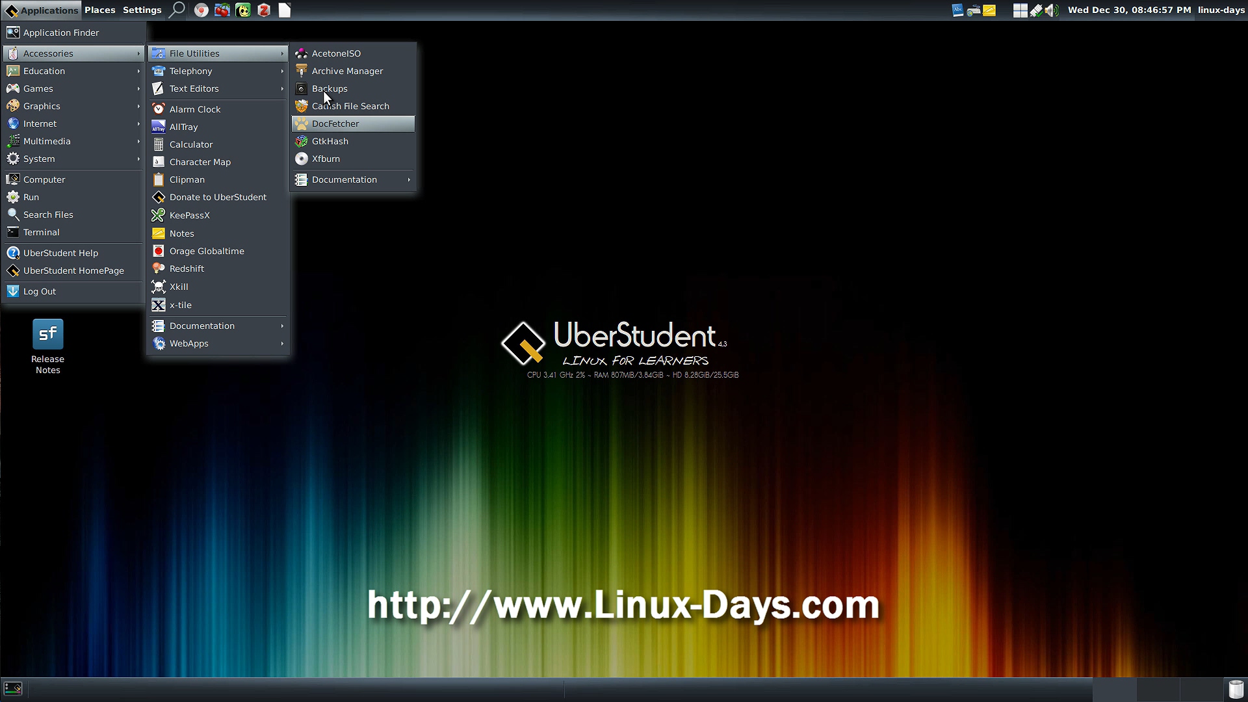Click Donate to UberStudent
The width and height of the screenshot is (1248, 702).
[218, 197]
